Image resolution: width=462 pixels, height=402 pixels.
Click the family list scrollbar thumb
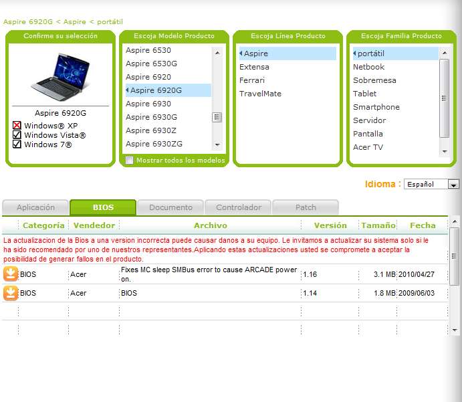[x=445, y=98]
